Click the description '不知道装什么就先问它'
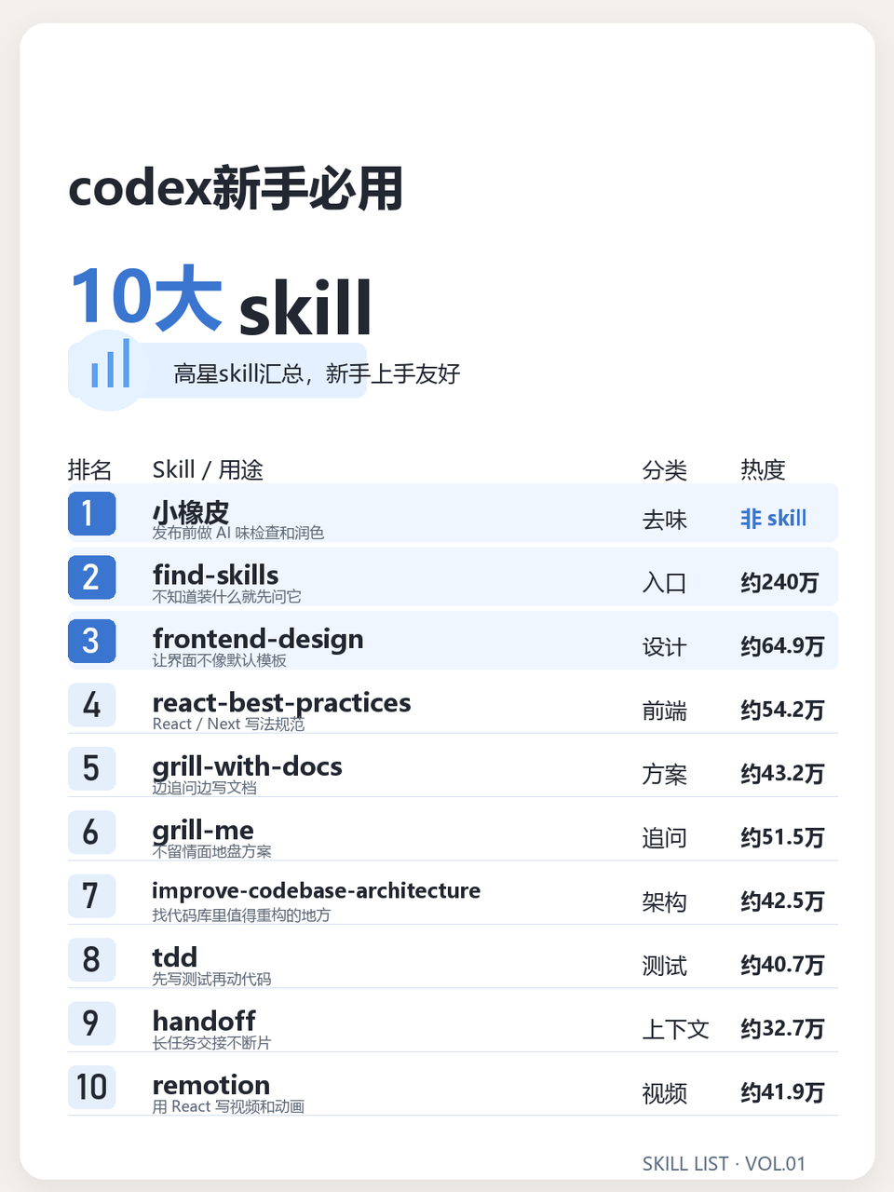 (226, 597)
